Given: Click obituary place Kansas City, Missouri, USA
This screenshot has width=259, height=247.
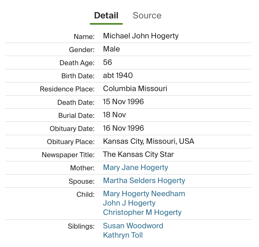Looking at the screenshot, I should coord(149,141).
